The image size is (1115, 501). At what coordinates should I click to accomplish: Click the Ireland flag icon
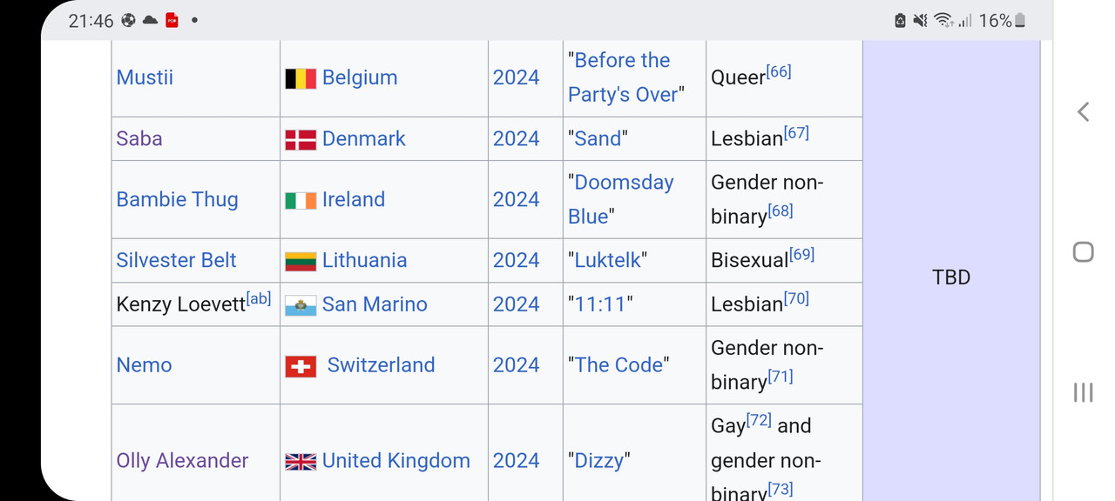pyautogui.click(x=301, y=200)
